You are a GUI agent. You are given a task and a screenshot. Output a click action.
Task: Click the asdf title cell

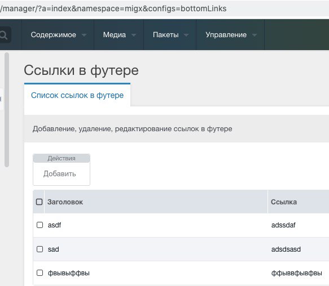[x=54, y=225]
